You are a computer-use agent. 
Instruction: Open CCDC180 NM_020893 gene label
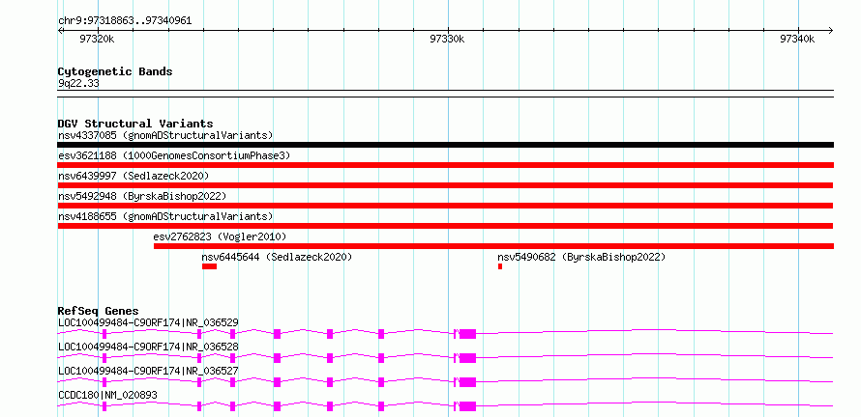click(108, 395)
